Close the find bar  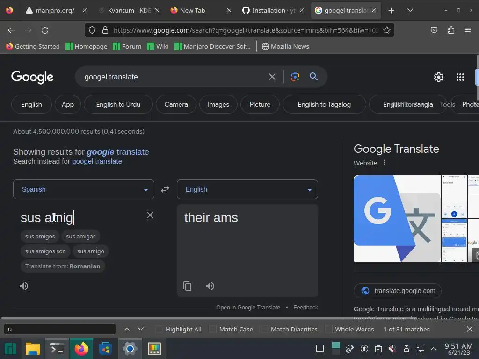point(470,329)
